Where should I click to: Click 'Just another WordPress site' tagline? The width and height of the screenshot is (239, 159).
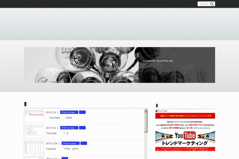tap(158, 61)
